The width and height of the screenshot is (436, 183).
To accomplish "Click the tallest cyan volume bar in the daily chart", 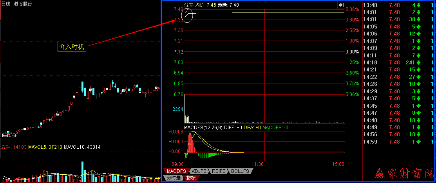I will (83, 171).
